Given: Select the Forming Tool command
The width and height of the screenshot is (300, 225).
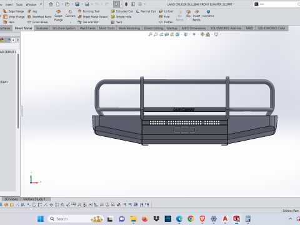Looking at the screenshot, I should pos(89,11).
